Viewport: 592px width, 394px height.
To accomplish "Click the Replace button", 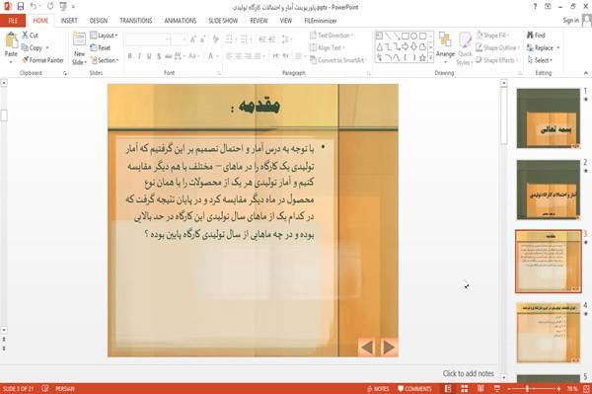I will [543, 47].
